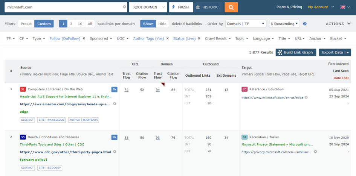The image size is (356, 176).
Task: Open the URL filter menu
Action: [x=300, y=38]
